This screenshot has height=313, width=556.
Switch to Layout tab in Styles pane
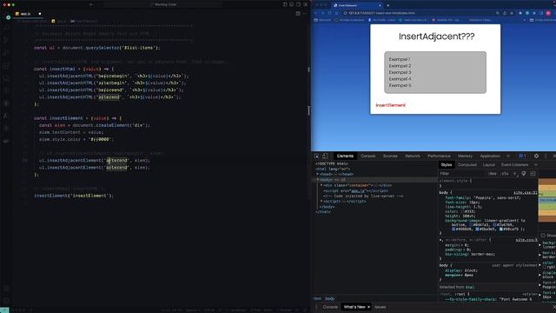pyautogui.click(x=488, y=164)
